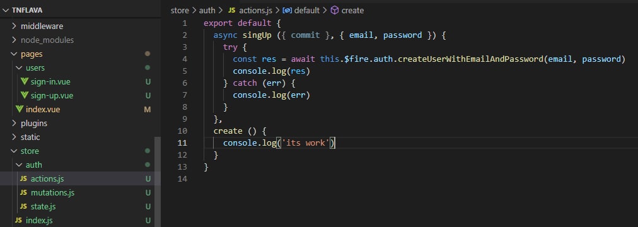Click the JS icon in the breadcrumb bar
This screenshot has width=638, height=227.
click(x=232, y=10)
